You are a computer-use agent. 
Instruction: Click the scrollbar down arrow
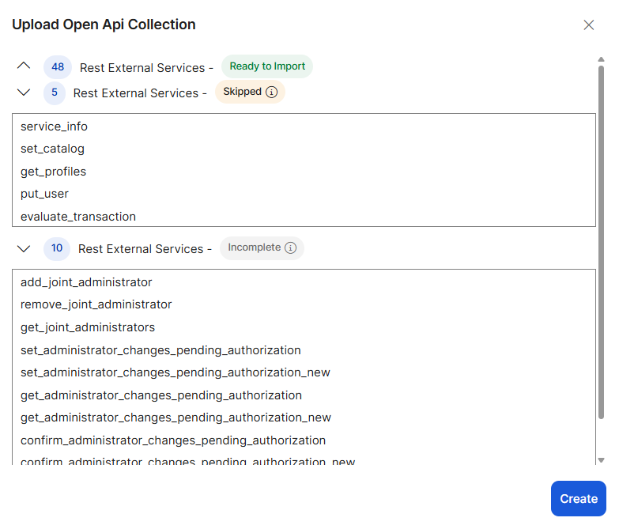[601, 459]
